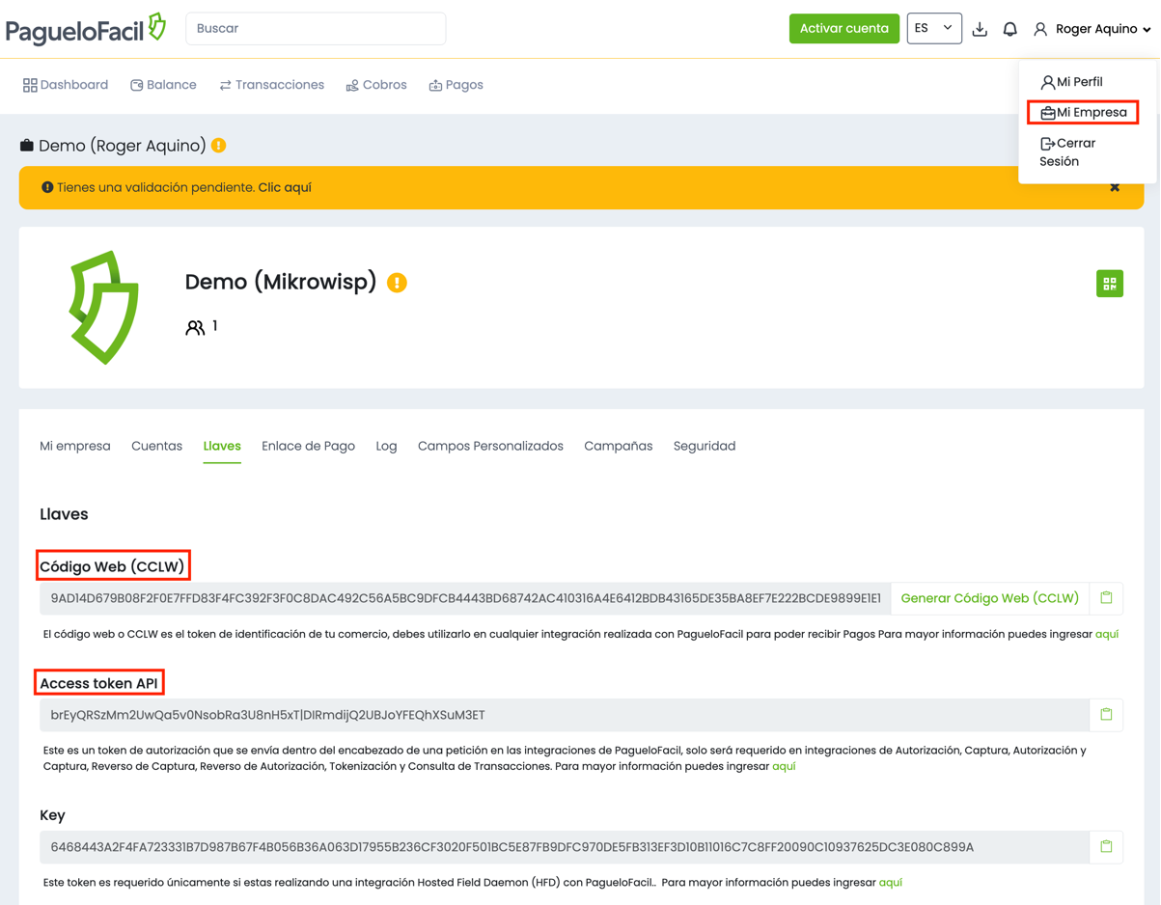Switch to Mi empresa tab
This screenshot has width=1161, height=905.
coord(75,446)
